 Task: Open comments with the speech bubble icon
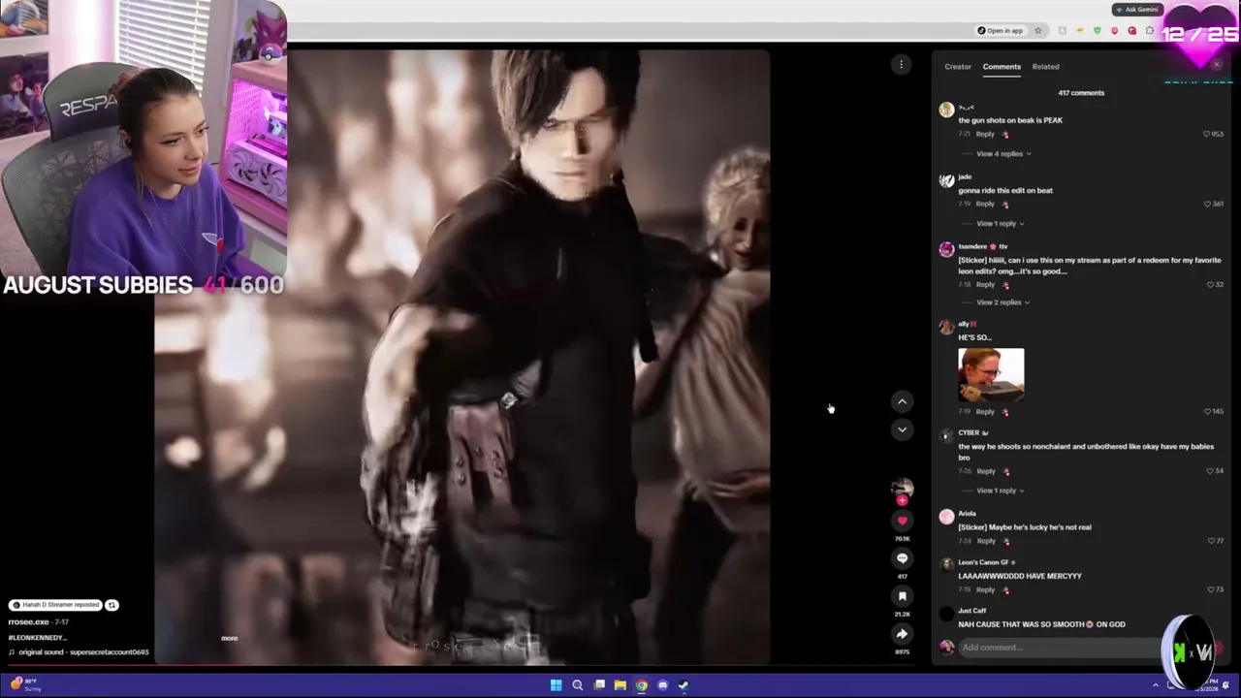tap(902, 558)
